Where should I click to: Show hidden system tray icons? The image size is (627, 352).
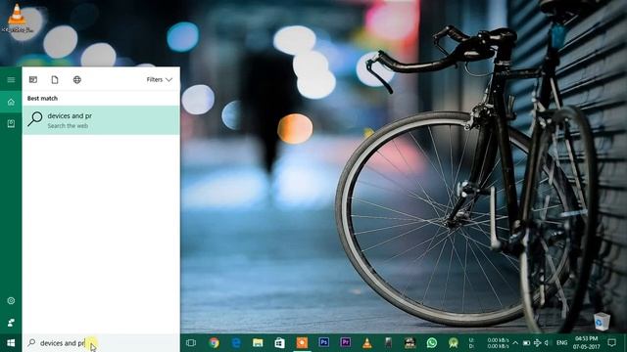pyautogui.click(x=515, y=343)
